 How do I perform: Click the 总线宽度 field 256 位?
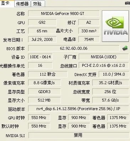coord(110,92)
